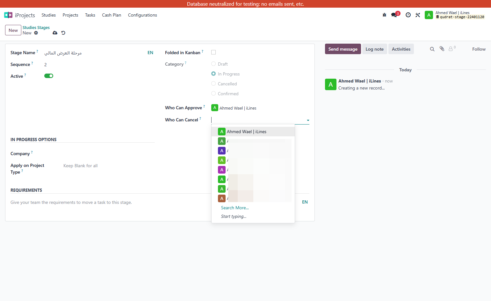Click Search More... in dropdown

(235, 208)
